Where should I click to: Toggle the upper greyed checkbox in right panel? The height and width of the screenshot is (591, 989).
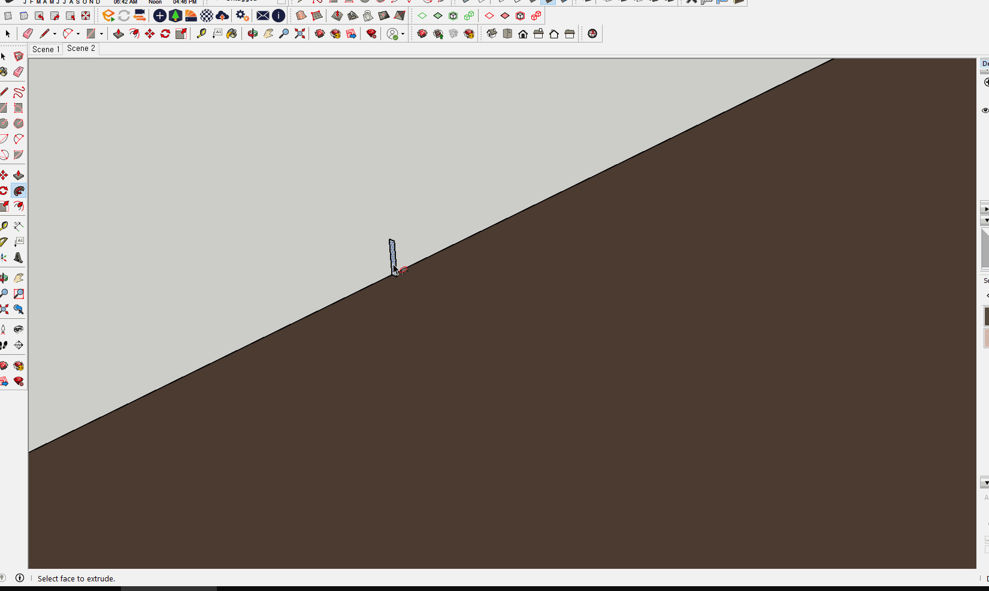(987, 539)
